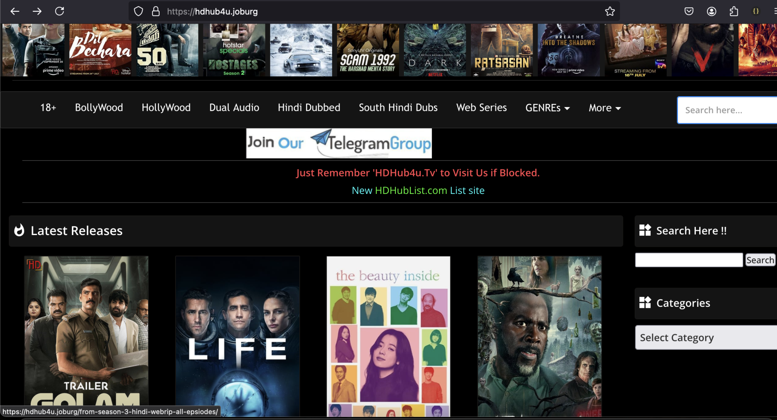This screenshot has width=777, height=420.
Task: Click the flame icon beside Latest Releases
Action: [x=19, y=230]
